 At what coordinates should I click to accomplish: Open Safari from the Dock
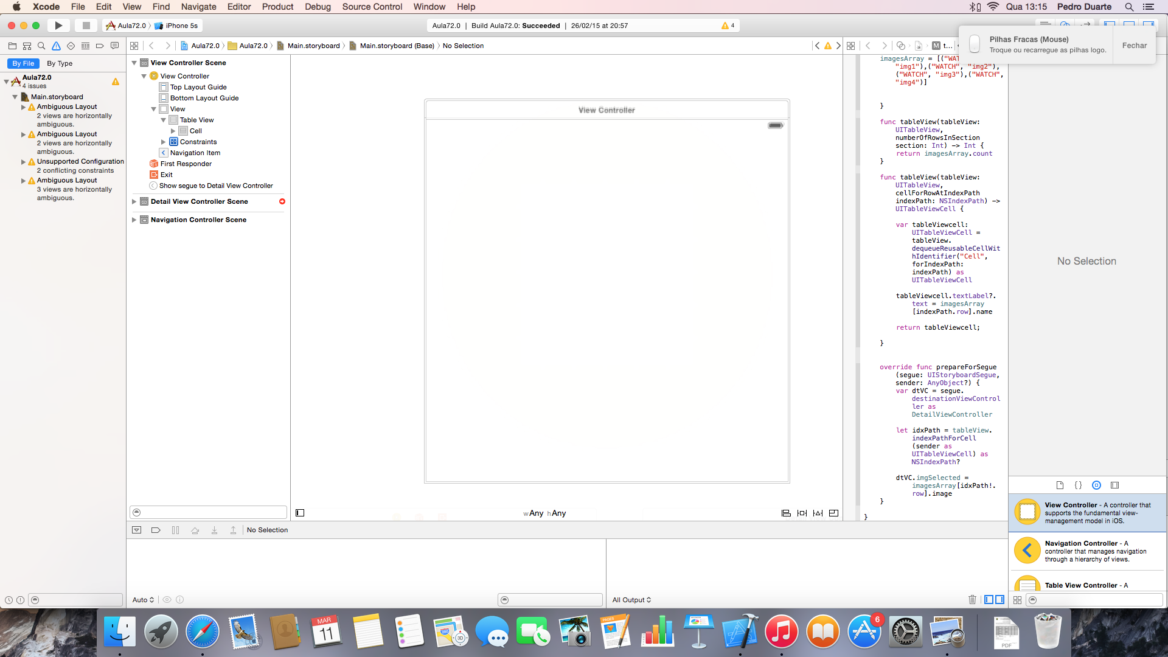tap(202, 631)
